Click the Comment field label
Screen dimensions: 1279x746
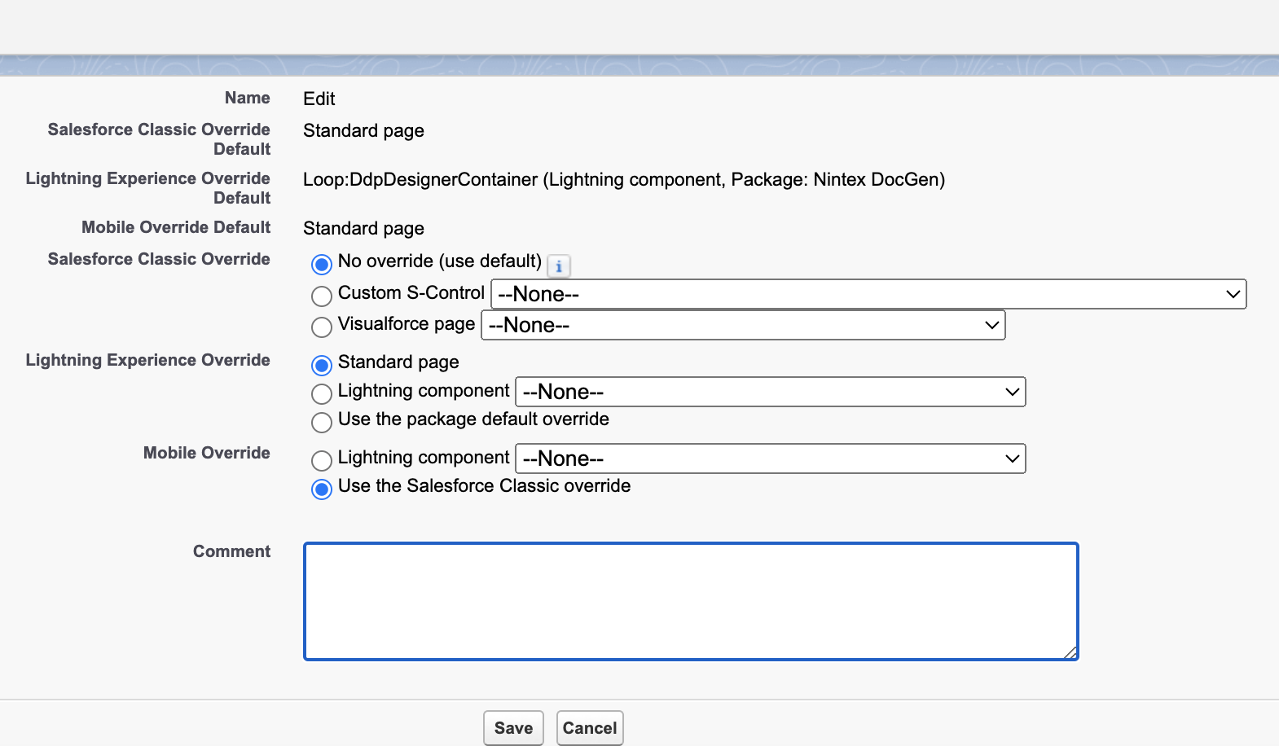231,551
